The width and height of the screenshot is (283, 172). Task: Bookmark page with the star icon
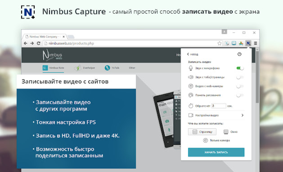click(219, 43)
